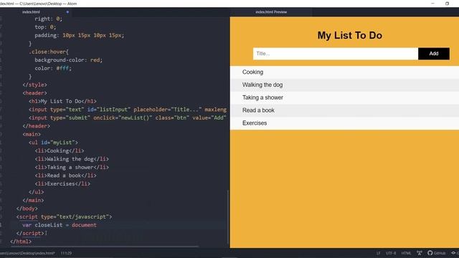Click the <li>Taking a shower</li> code line
Screen dimensions: 459x258
(x=72, y=167)
